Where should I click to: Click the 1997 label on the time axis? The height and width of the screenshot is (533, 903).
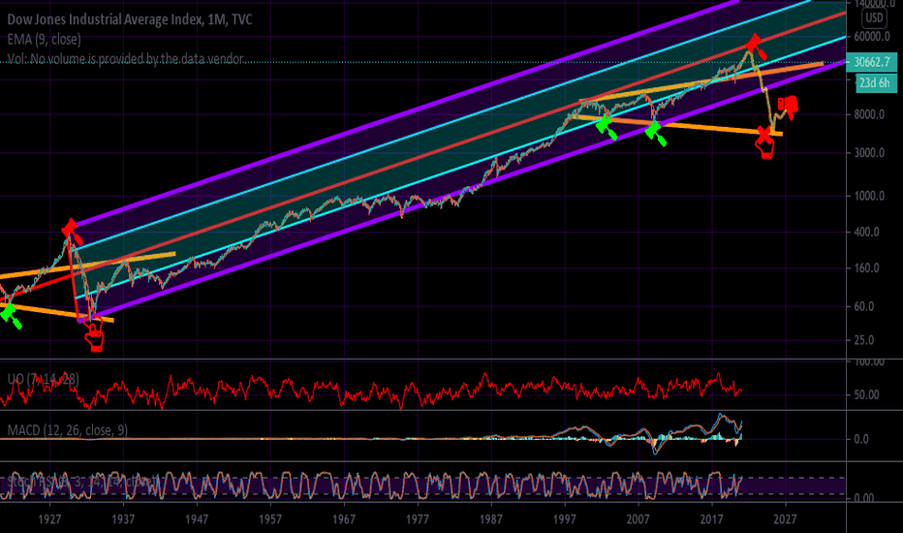point(564,519)
